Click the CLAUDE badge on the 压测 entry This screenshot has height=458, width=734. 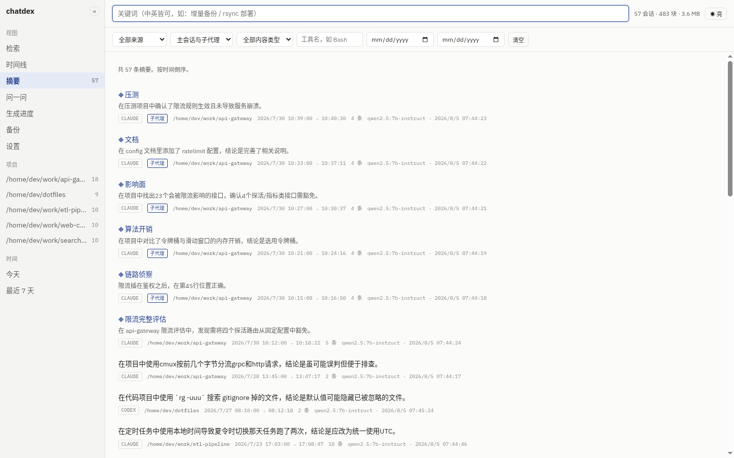click(130, 119)
